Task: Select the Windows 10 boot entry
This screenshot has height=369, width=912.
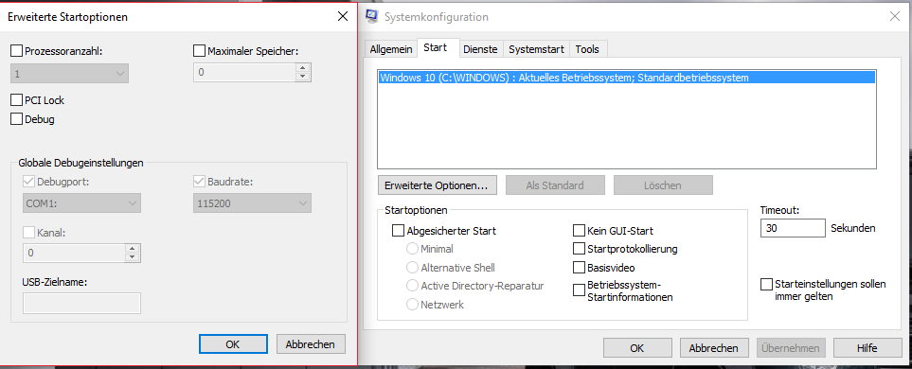Action: [x=626, y=78]
